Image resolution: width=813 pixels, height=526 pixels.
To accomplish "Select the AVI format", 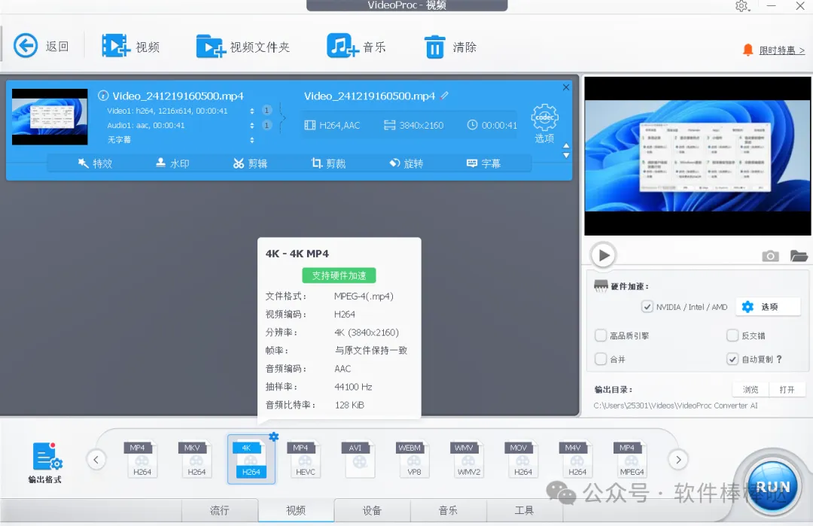I will pyautogui.click(x=359, y=459).
